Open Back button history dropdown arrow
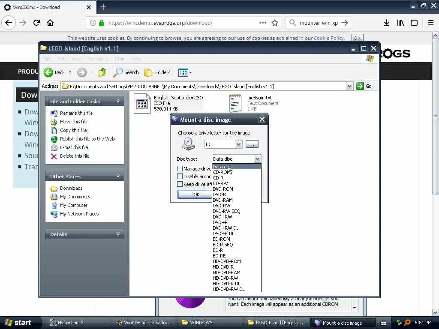 pyautogui.click(x=70, y=72)
